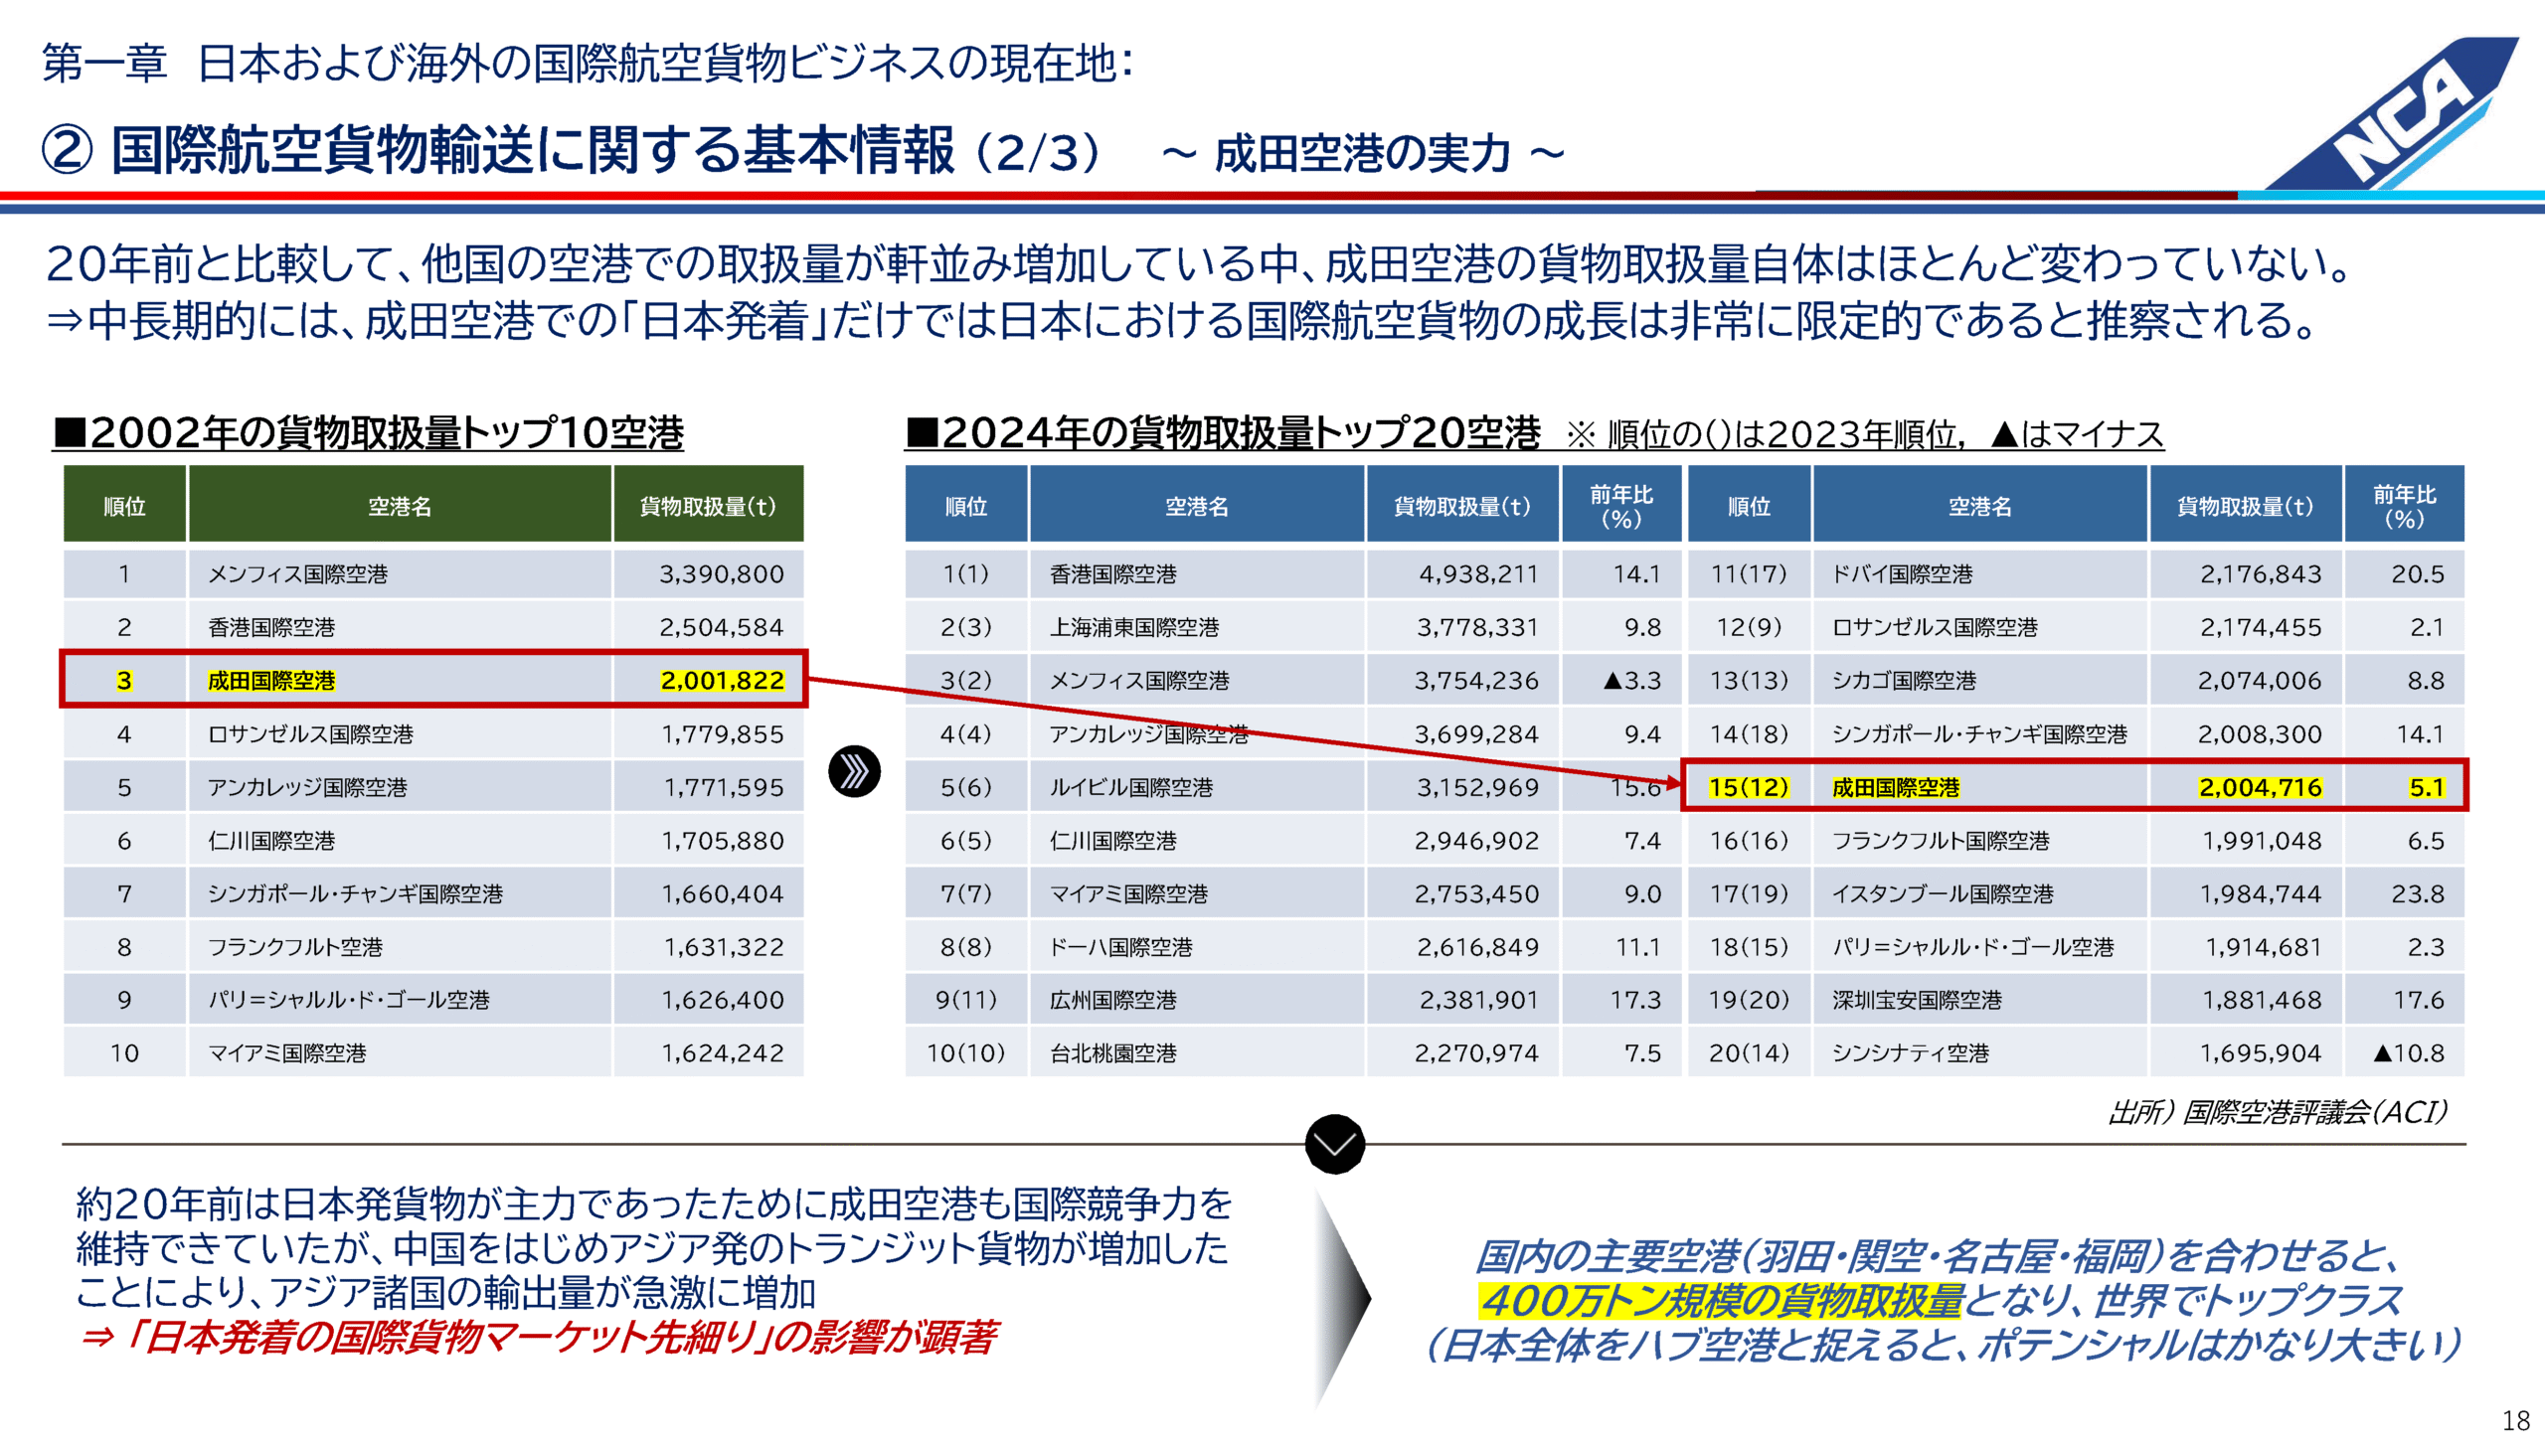Click the black circle down-chevron icon
The image size is (2545, 1446).
(x=1334, y=1144)
